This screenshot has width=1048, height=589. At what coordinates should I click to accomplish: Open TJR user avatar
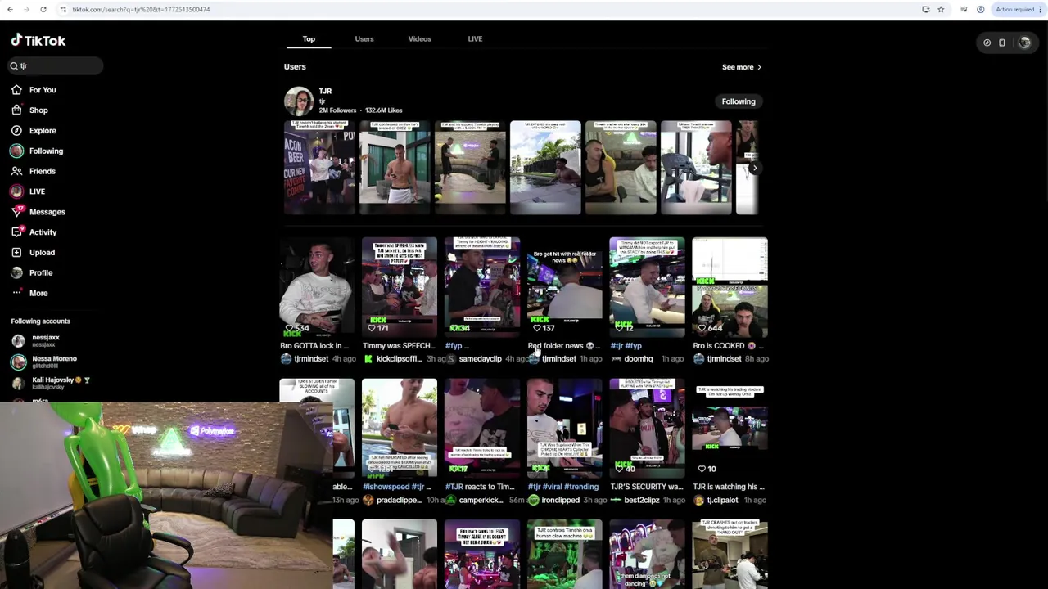pos(299,101)
